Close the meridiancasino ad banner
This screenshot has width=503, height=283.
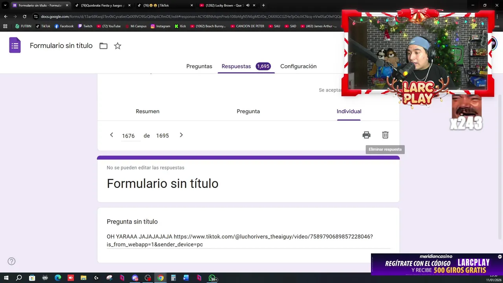(x=500, y=257)
